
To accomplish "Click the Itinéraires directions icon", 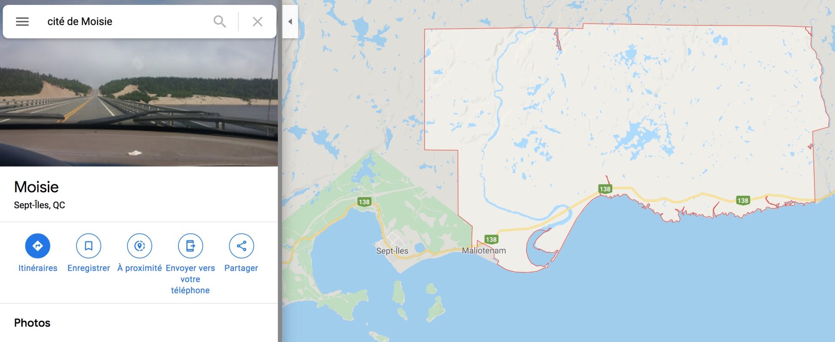I will (38, 246).
